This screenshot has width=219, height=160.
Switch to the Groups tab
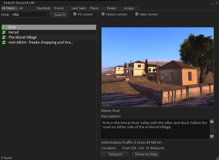pos(131,8)
